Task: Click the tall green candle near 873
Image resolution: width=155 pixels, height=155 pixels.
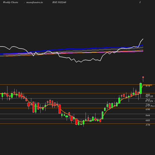Action: (141, 88)
